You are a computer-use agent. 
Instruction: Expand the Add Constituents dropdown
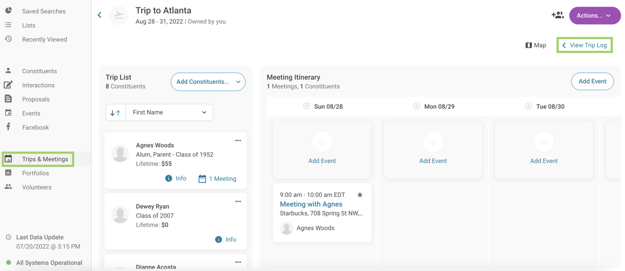pos(208,82)
